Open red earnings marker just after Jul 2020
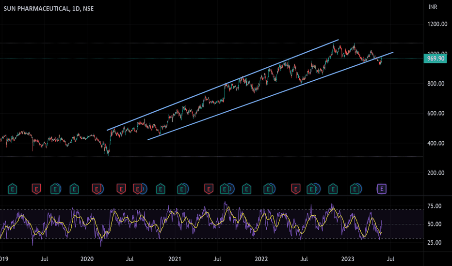The width and height of the screenshot is (452, 266). tap(138, 189)
